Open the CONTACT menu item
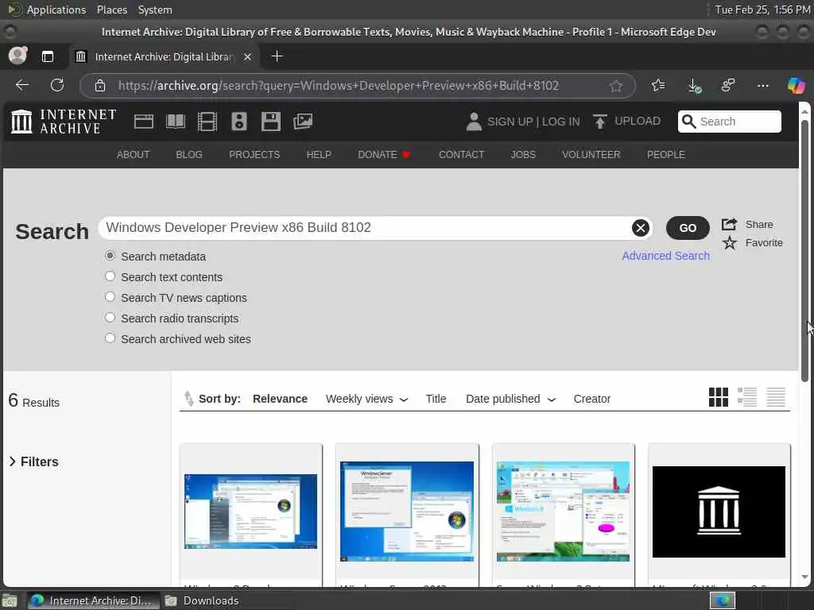Image resolution: width=814 pixels, height=610 pixels. [x=461, y=155]
